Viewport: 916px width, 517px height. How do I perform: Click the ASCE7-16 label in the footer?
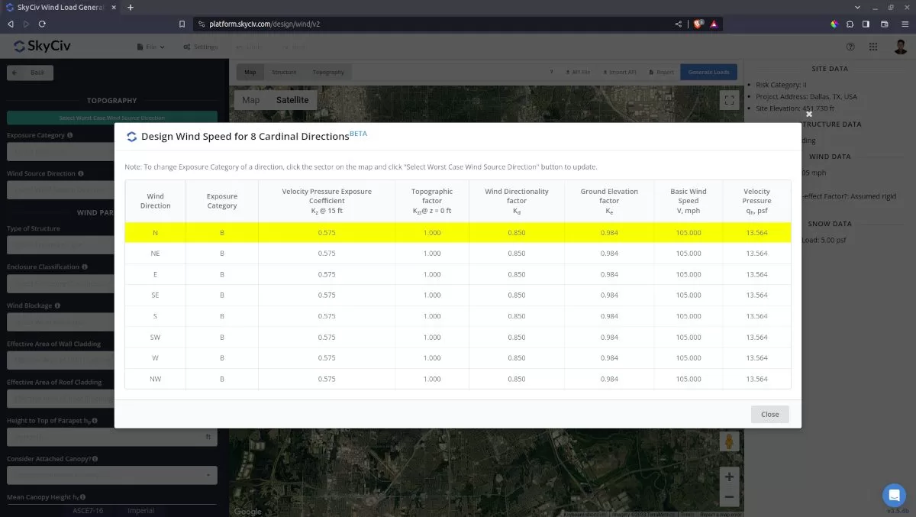pos(88,510)
